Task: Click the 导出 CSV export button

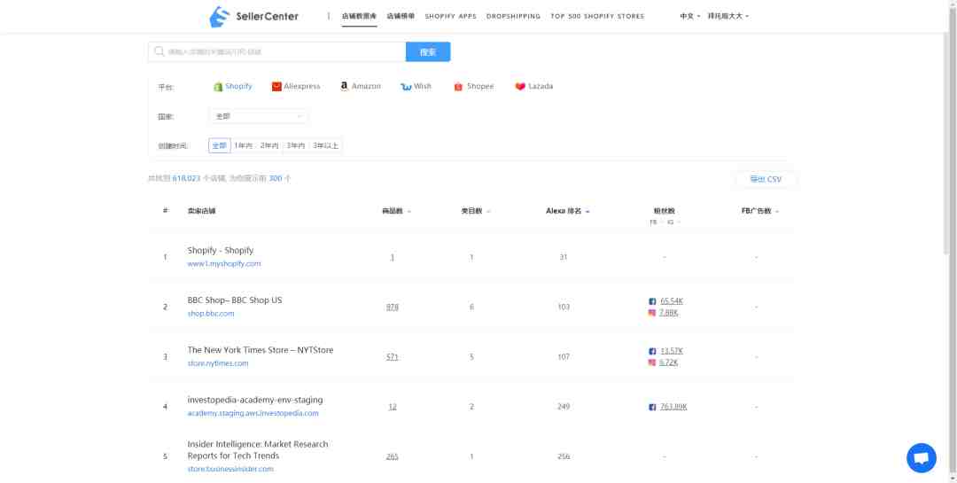Action: tap(766, 180)
